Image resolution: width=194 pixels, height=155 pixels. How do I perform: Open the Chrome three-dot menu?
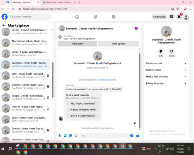tap(191, 9)
